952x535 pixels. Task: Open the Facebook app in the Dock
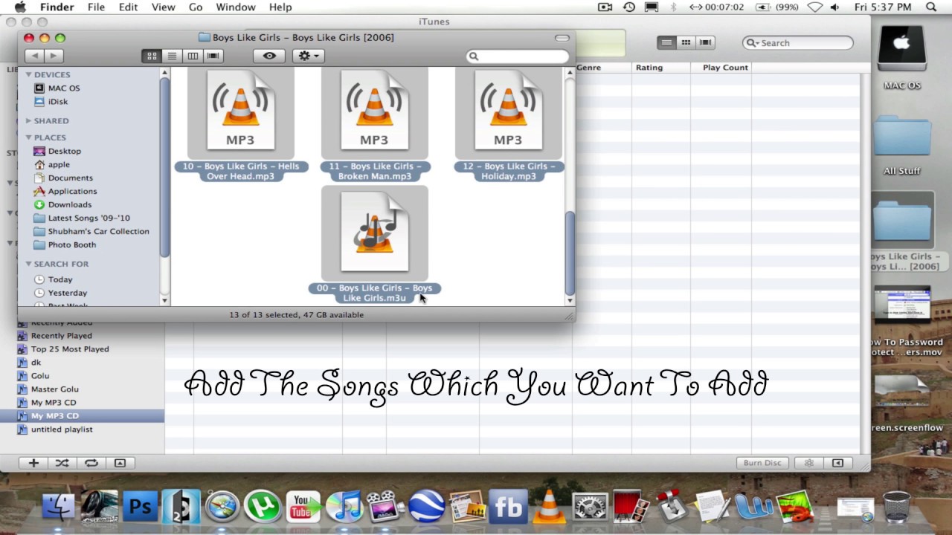pos(509,508)
